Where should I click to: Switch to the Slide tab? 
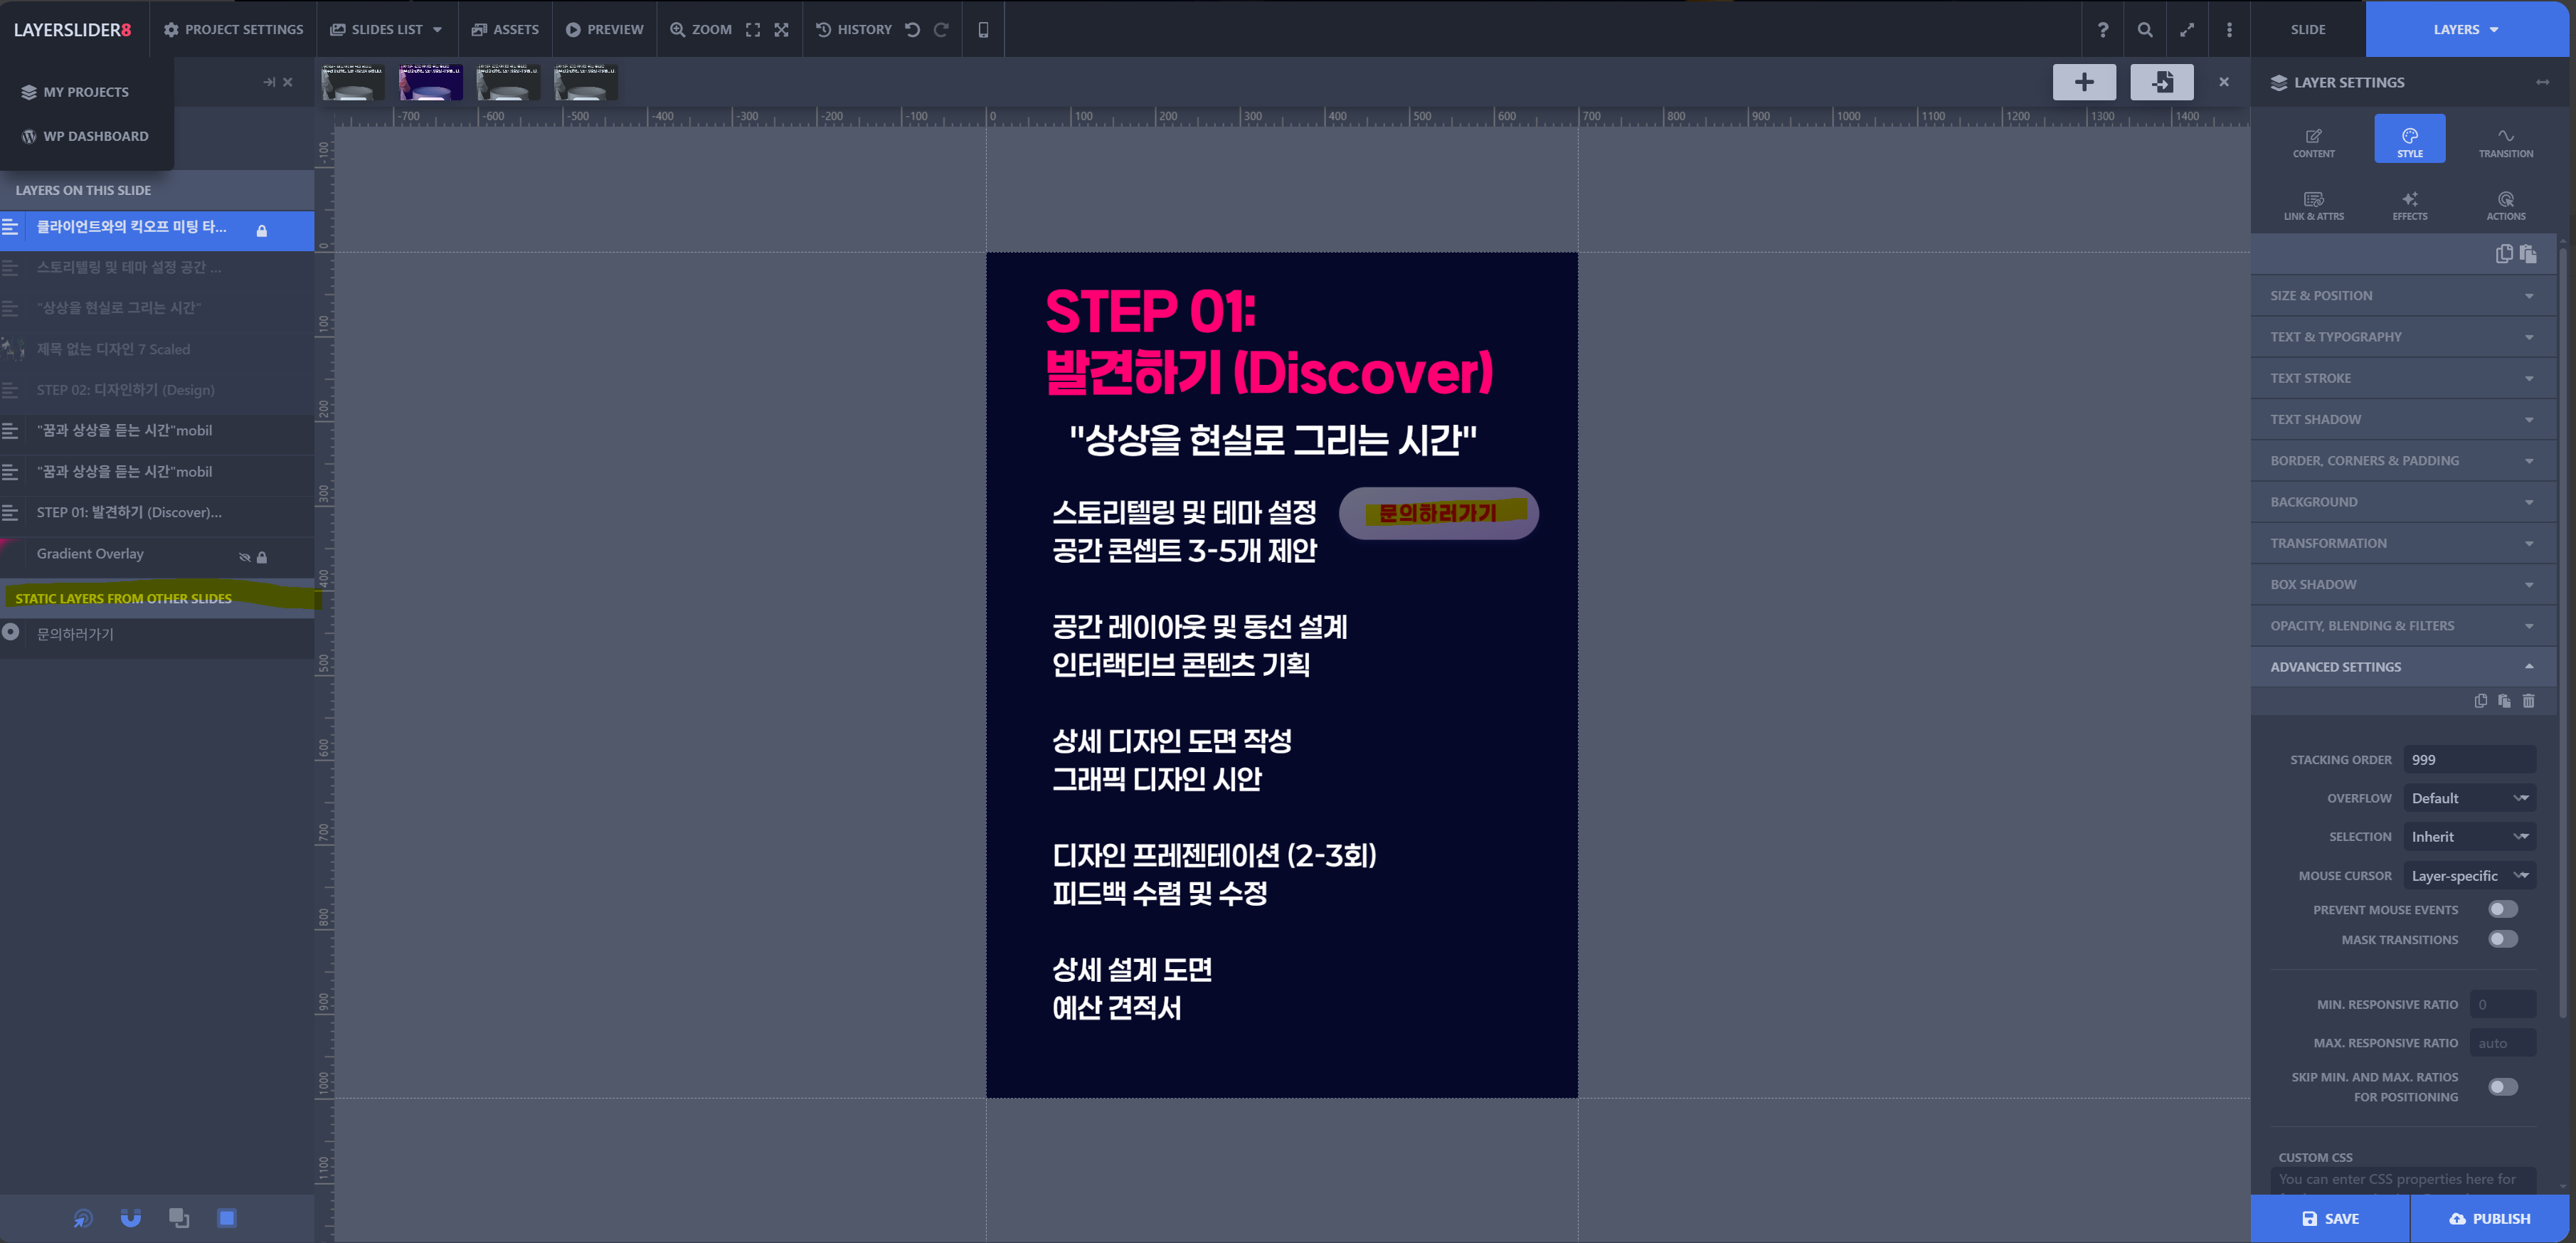click(x=2307, y=30)
